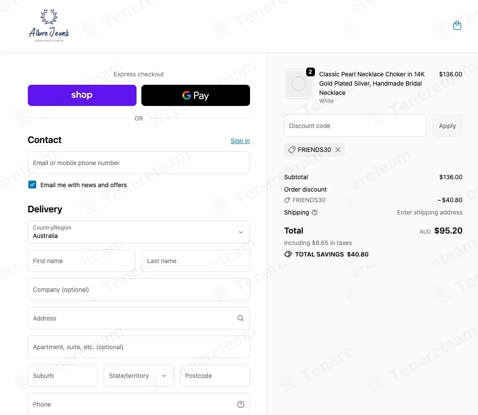Image resolution: width=478 pixels, height=415 pixels.
Task: Click the First name field
Action: point(82,260)
